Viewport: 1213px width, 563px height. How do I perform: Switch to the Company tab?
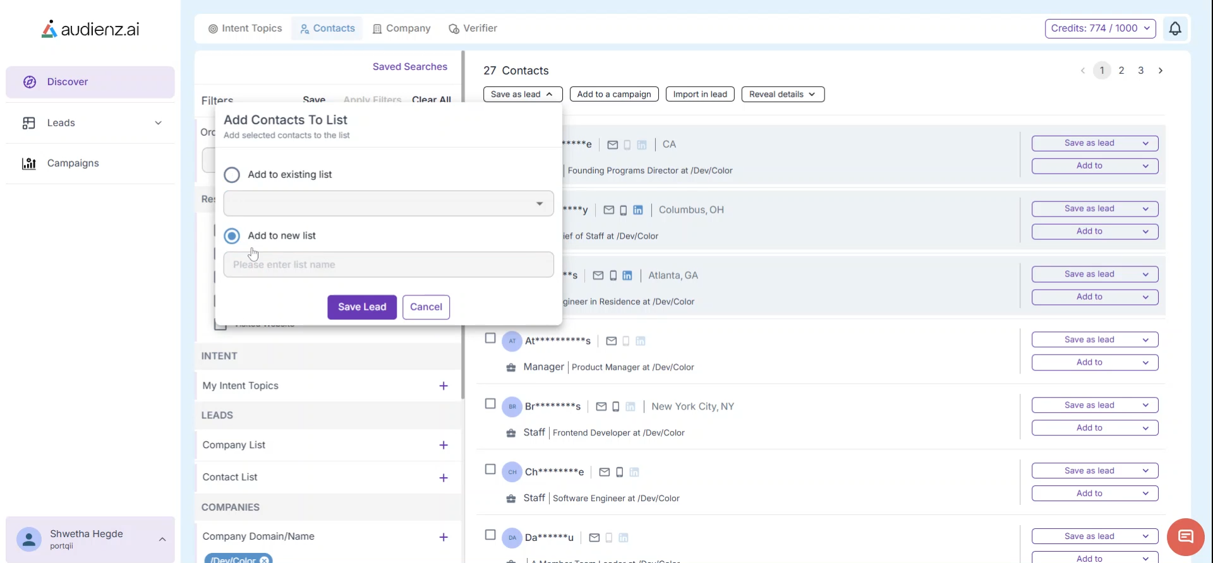click(x=402, y=28)
